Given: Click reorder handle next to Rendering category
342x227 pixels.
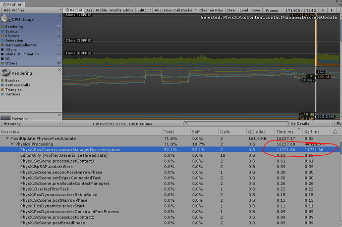Looking at the screenshot, I should 59,26.
